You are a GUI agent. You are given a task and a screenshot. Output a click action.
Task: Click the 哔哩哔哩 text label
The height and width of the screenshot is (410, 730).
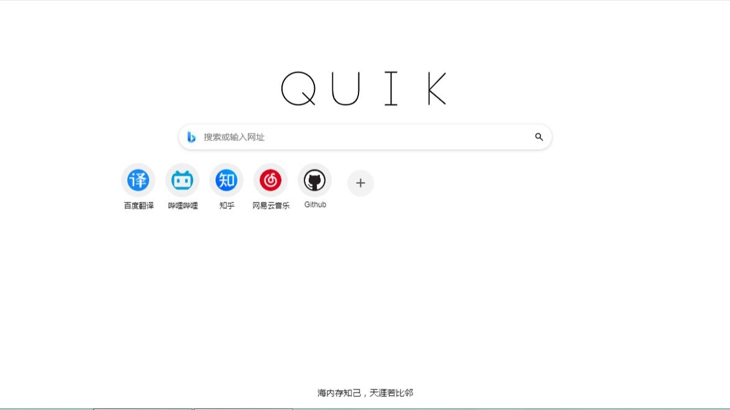click(183, 206)
